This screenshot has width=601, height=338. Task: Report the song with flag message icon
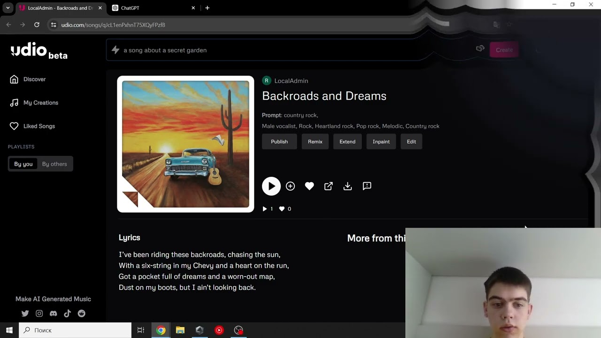(x=367, y=186)
